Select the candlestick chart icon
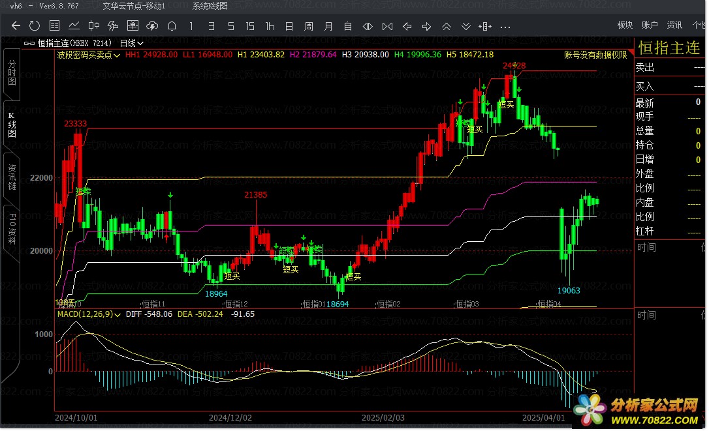The height and width of the screenshot is (431, 709). [94, 26]
